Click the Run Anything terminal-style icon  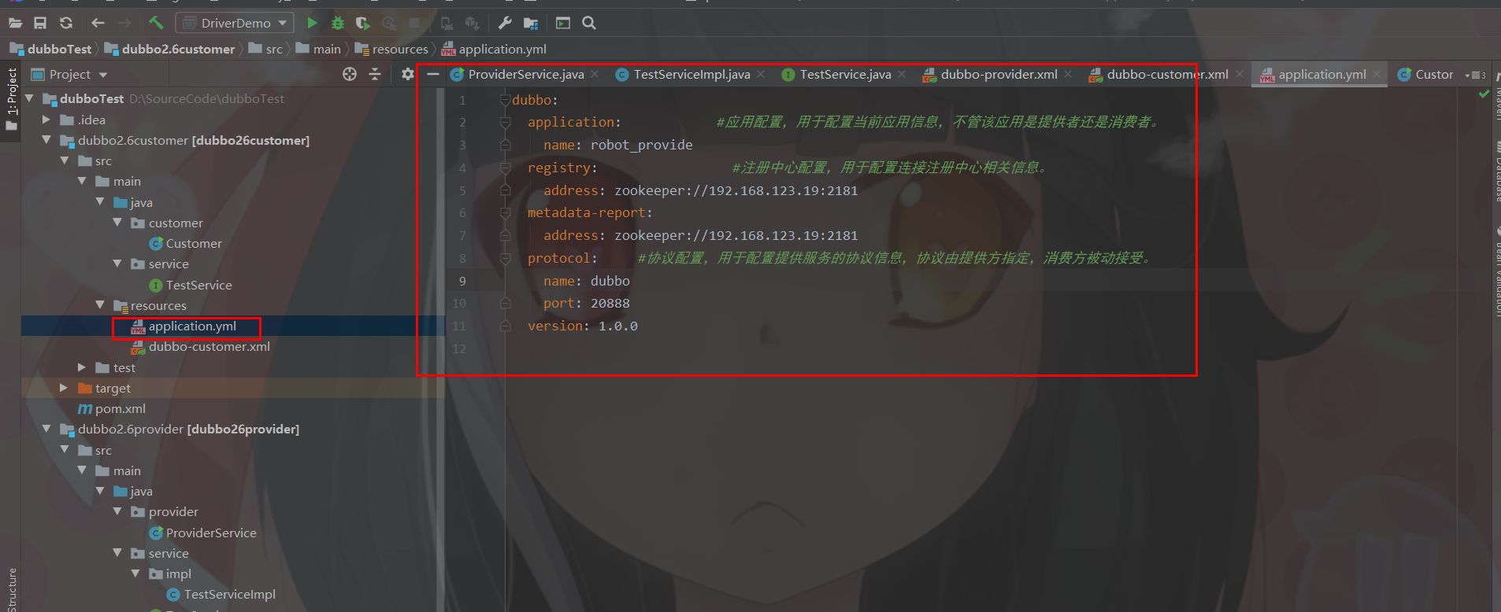click(x=563, y=23)
